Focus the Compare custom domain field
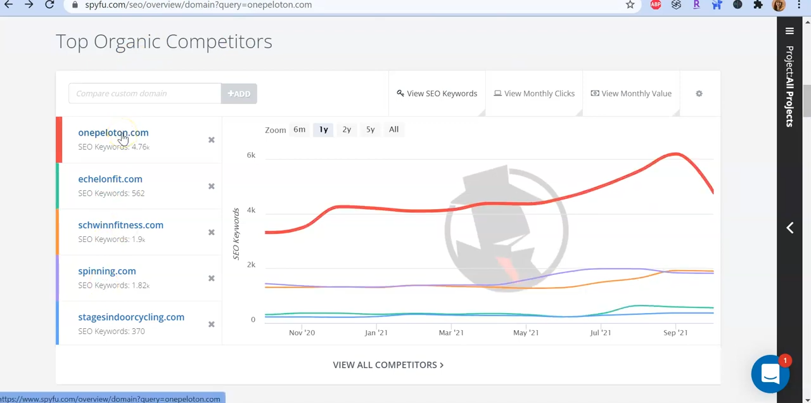811x403 pixels. [x=145, y=94]
